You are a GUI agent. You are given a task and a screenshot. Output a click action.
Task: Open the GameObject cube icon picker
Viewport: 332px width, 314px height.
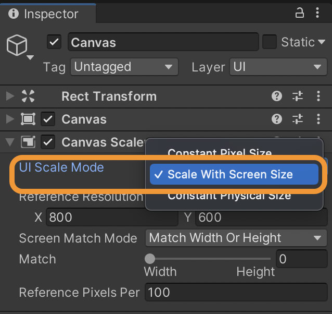tap(19, 47)
